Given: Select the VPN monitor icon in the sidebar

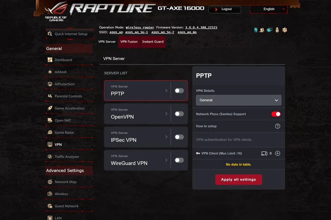Looking at the screenshot, I should click(x=50, y=144).
